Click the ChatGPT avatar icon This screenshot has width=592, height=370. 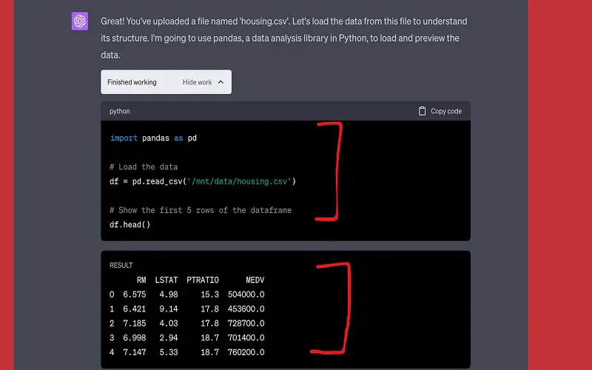[80, 21]
